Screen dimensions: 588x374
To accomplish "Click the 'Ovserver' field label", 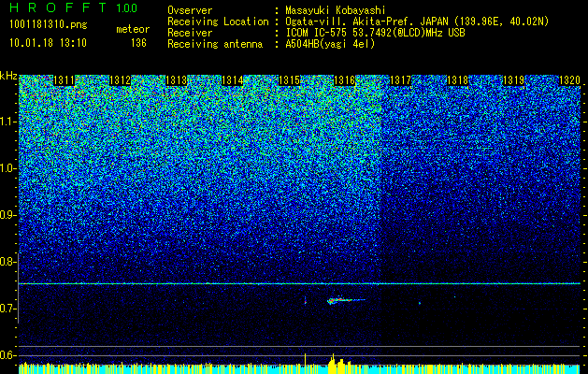I will [x=190, y=10].
